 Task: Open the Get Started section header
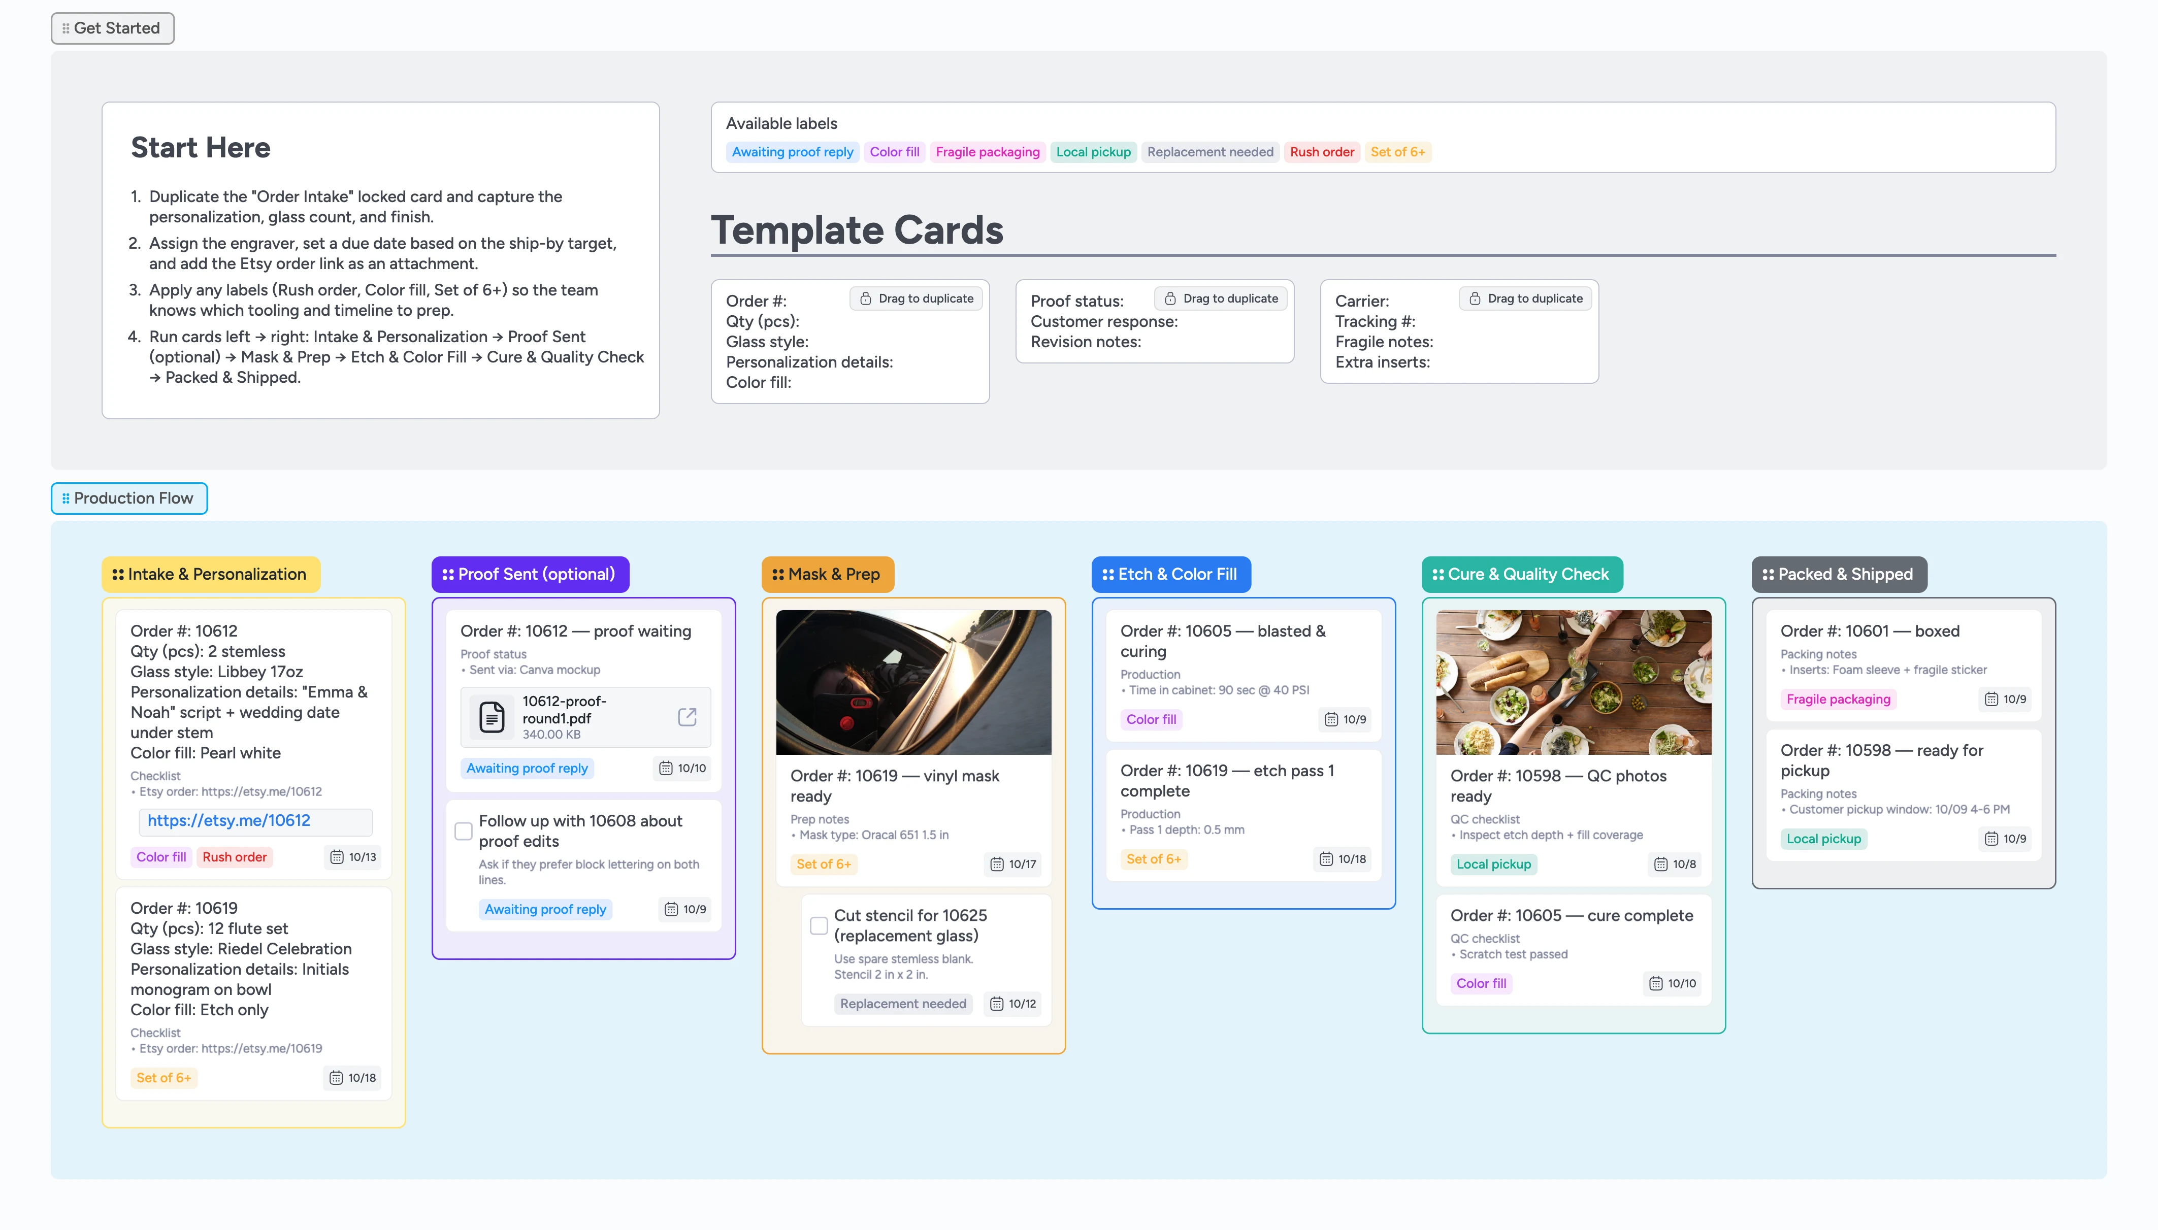(x=112, y=28)
